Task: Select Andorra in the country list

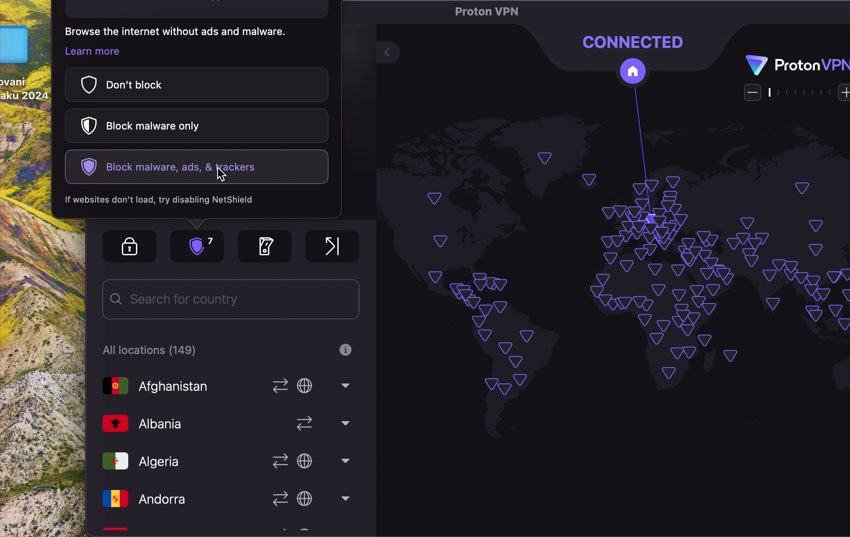Action: (231, 499)
